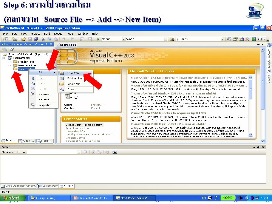Click the Paste toolbar icon

56,39
